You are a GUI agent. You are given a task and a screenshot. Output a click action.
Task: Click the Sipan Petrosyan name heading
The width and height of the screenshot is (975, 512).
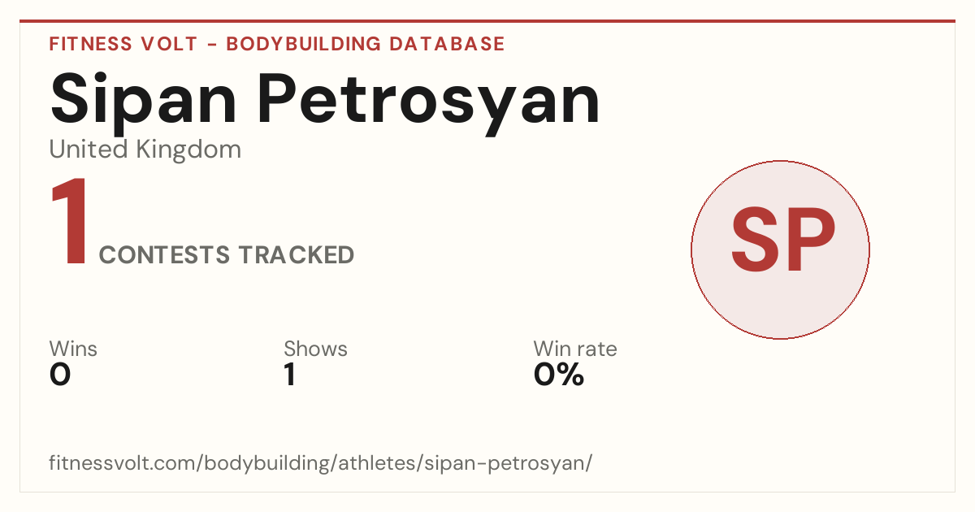(x=325, y=101)
